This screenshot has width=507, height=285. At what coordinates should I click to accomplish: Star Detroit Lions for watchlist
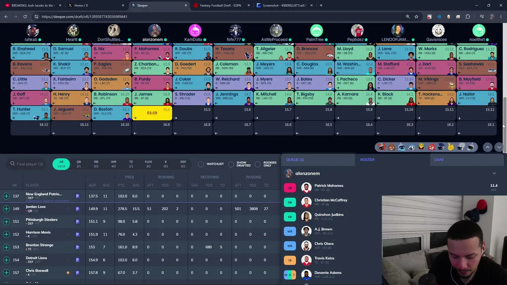click(x=68, y=260)
